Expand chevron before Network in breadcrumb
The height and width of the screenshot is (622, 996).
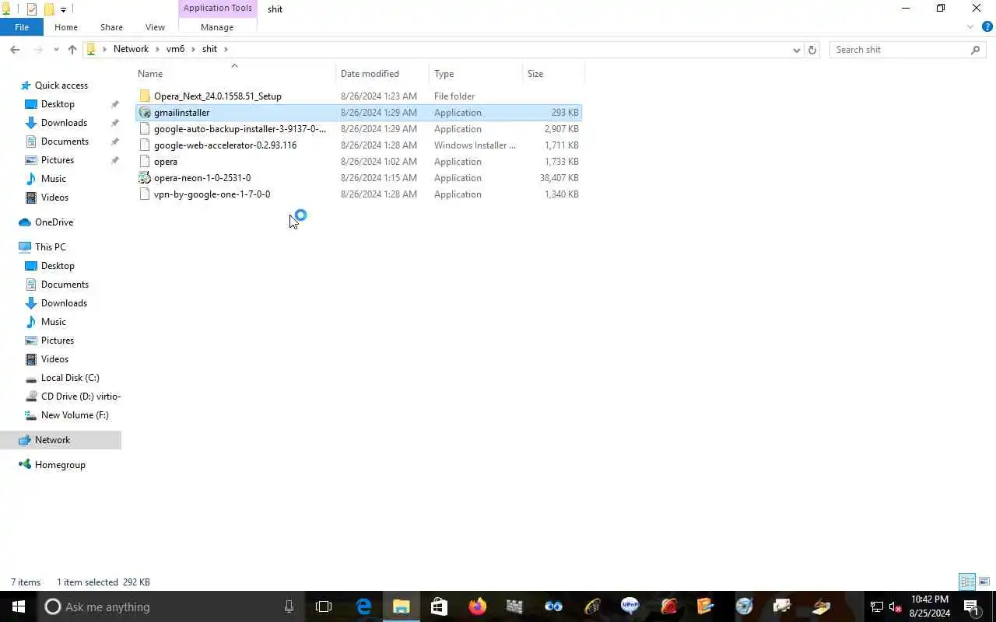pos(104,49)
